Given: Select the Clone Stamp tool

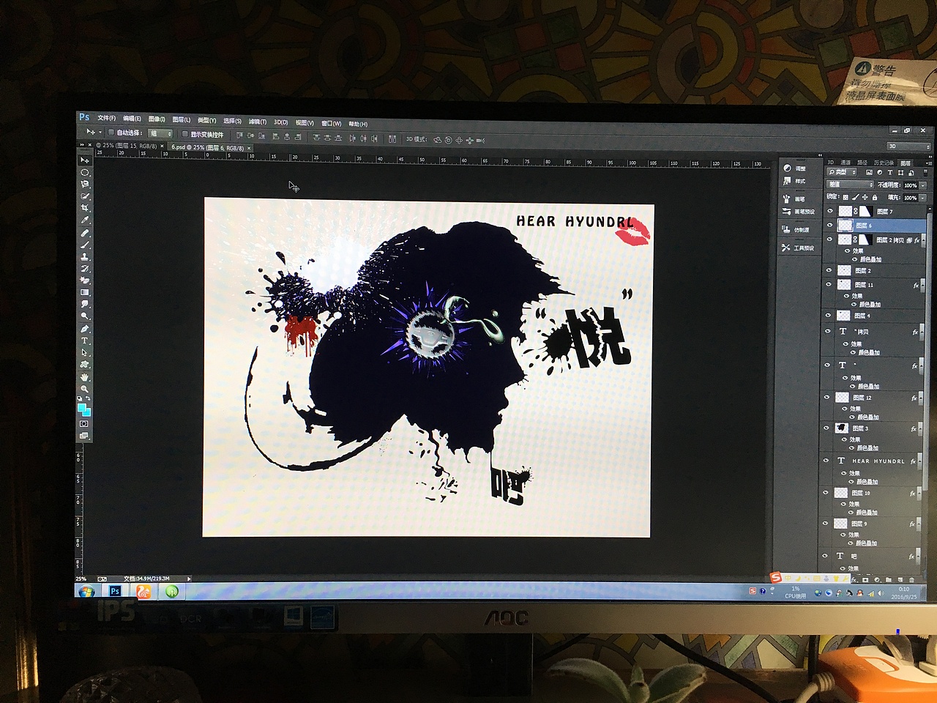Looking at the screenshot, I should tap(85, 256).
